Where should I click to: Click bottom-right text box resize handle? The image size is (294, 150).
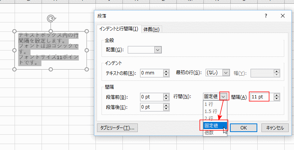[87, 70]
